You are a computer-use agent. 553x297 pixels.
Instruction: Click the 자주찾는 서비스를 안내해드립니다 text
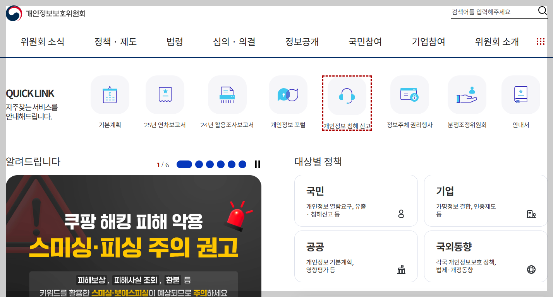click(x=32, y=112)
